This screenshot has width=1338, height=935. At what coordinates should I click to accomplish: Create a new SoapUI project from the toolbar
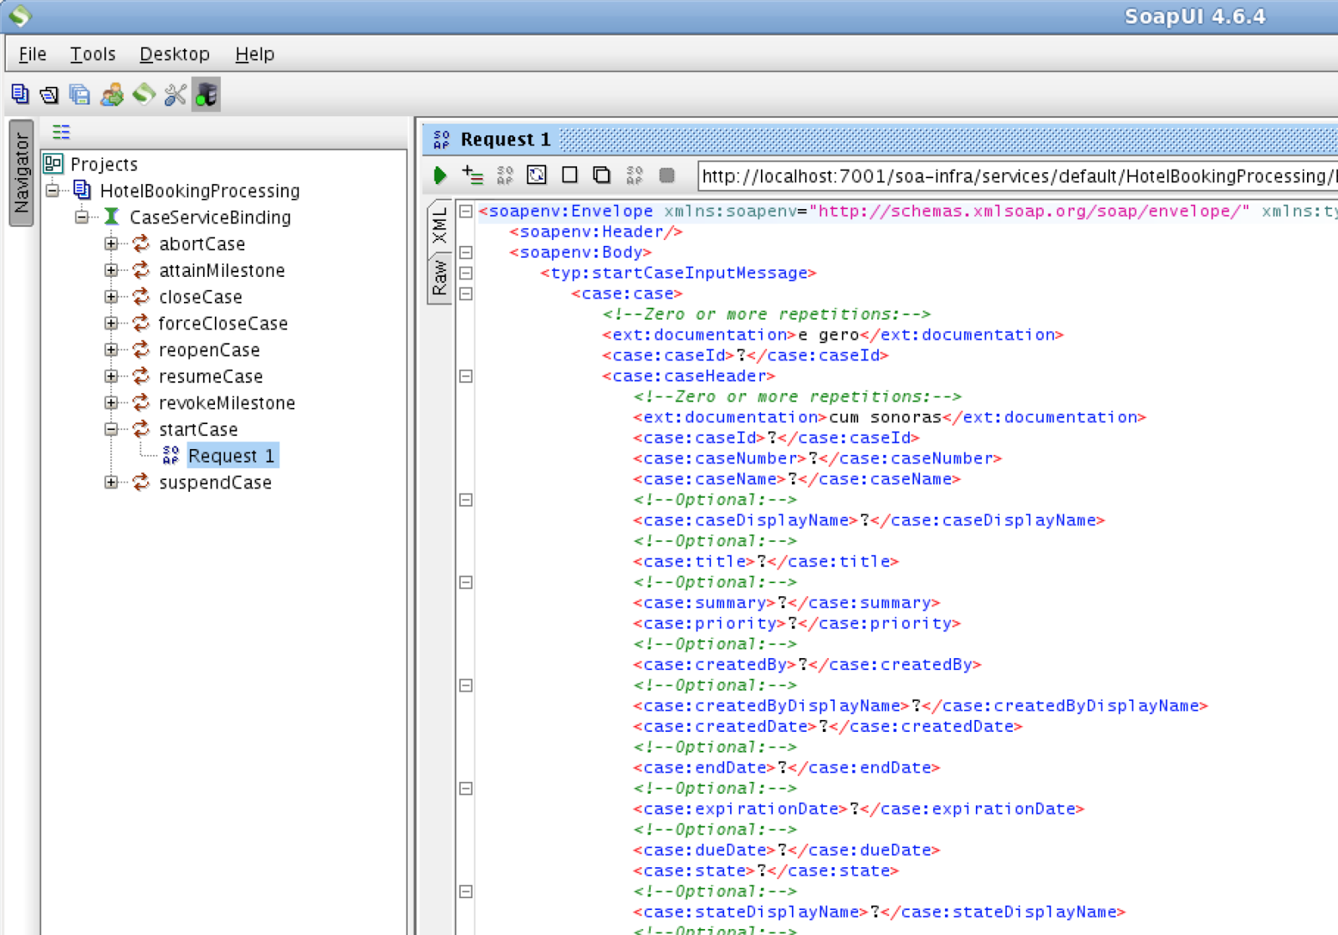pyautogui.click(x=20, y=95)
